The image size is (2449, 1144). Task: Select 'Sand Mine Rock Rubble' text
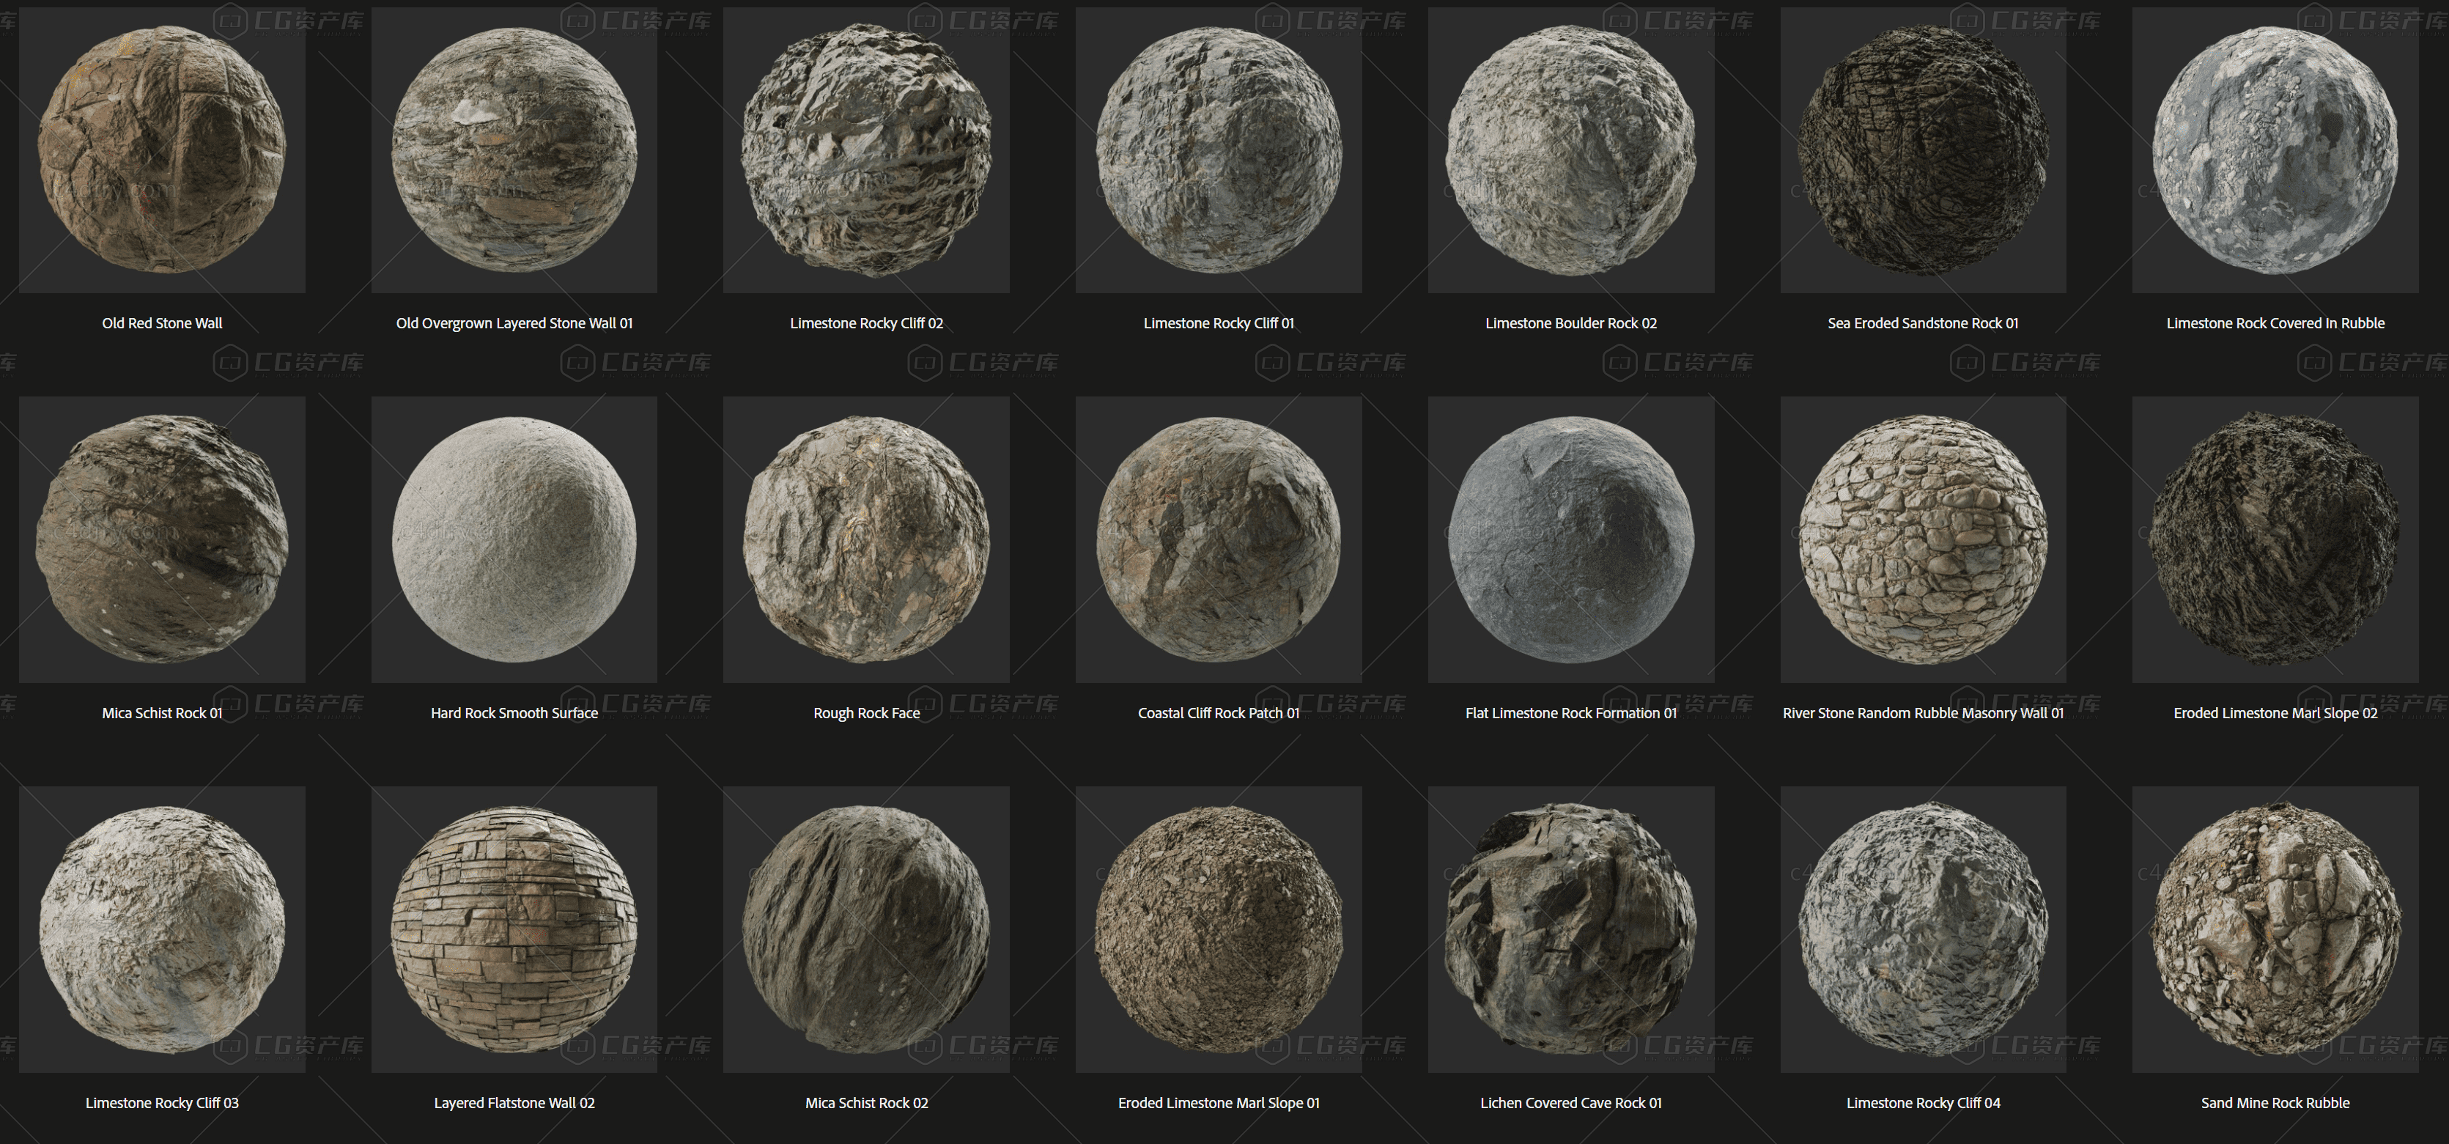point(2275,1103)
